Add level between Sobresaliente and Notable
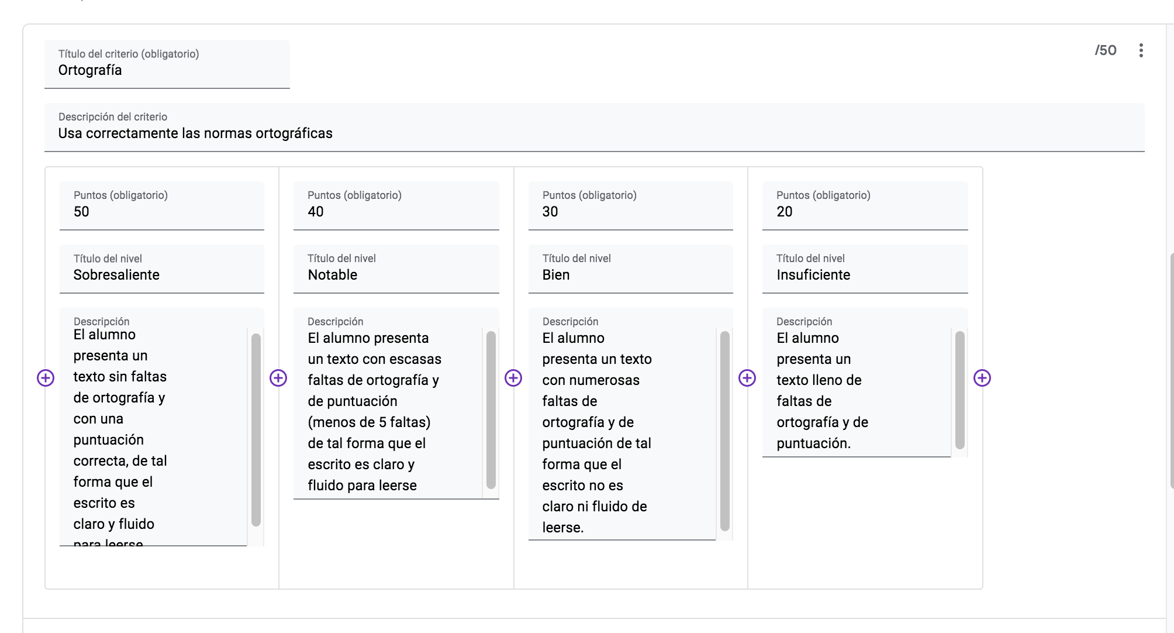The height and width of the screenshot is (633, 1174). click(x=278, y=378)
